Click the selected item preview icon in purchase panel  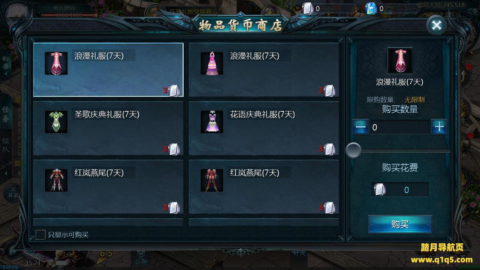400,61
